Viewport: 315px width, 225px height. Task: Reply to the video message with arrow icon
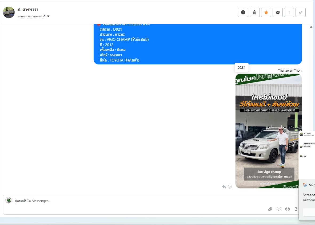[x=224, y=187]
